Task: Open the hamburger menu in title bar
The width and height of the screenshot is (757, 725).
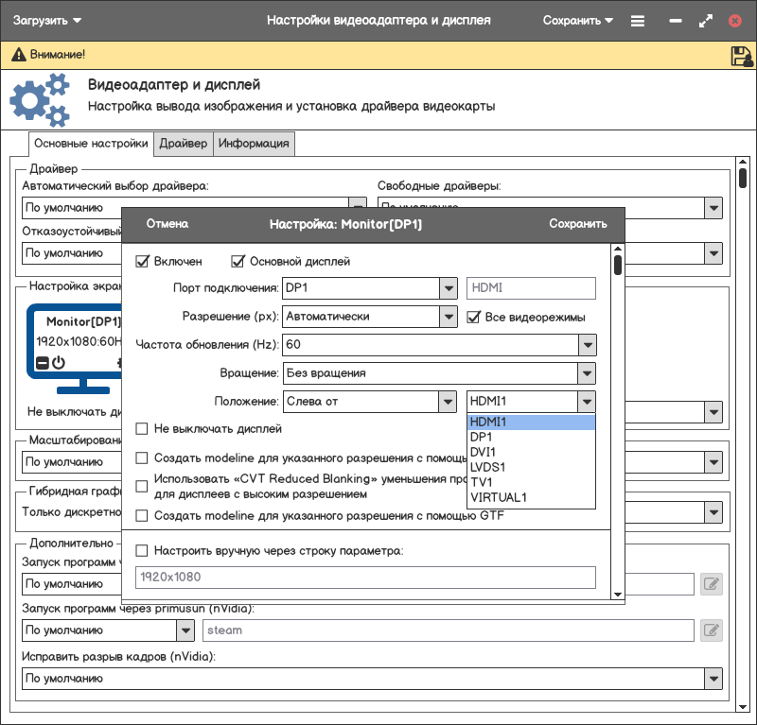Action: (638, 20)
